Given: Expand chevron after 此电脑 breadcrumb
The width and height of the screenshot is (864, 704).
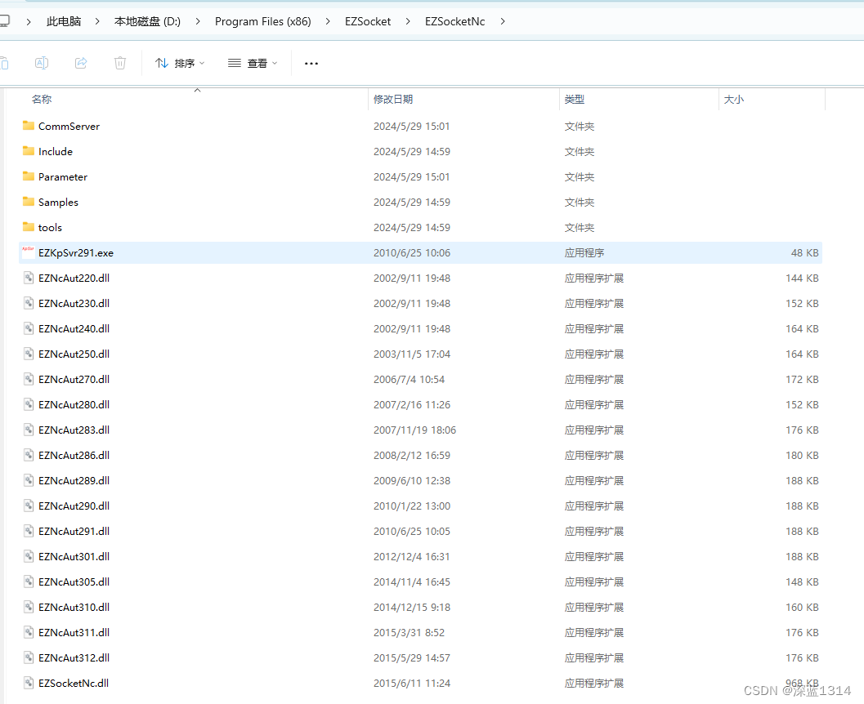Looking at the screenshot, I should coord(97,21).
